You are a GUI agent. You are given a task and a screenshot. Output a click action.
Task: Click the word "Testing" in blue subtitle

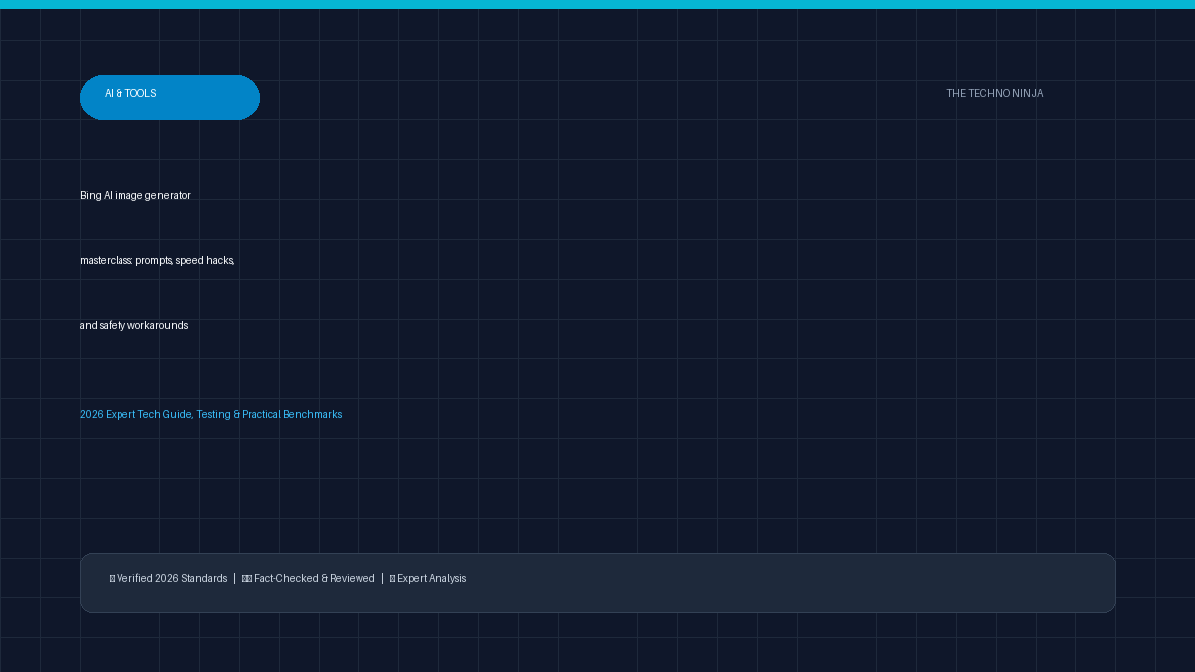click(213, 415)
